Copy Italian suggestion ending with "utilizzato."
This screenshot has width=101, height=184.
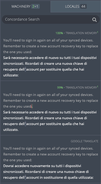[50, 121]
